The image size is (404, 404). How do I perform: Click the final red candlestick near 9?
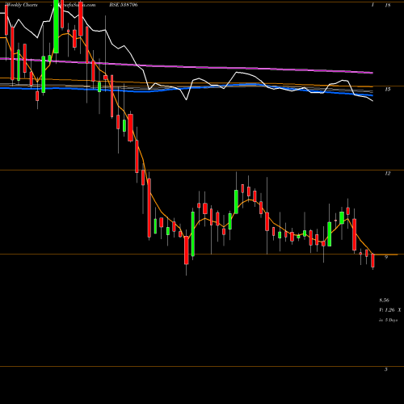tap(373, 260)
